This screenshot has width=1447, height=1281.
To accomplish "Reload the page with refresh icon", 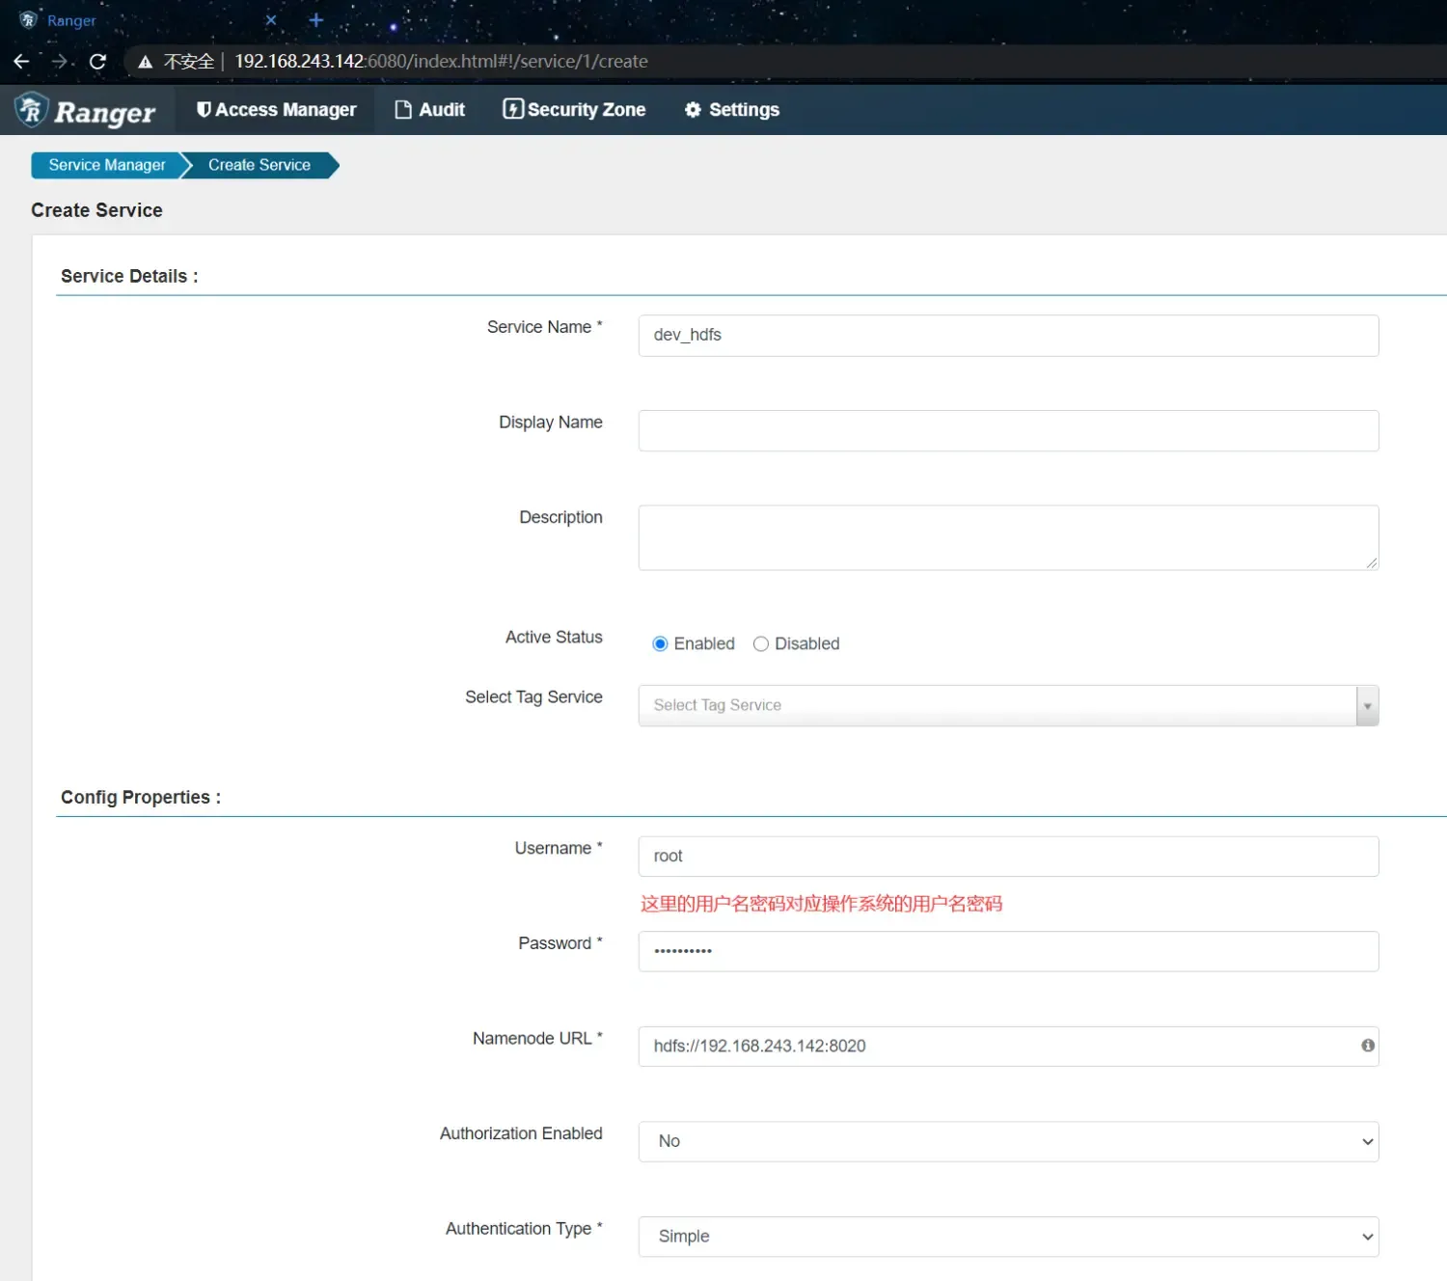I will tap(97, 62).
